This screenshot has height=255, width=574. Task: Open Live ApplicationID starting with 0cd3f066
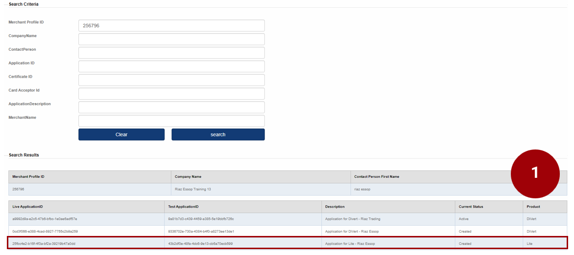pyautogui.click(x=45, y=231)
